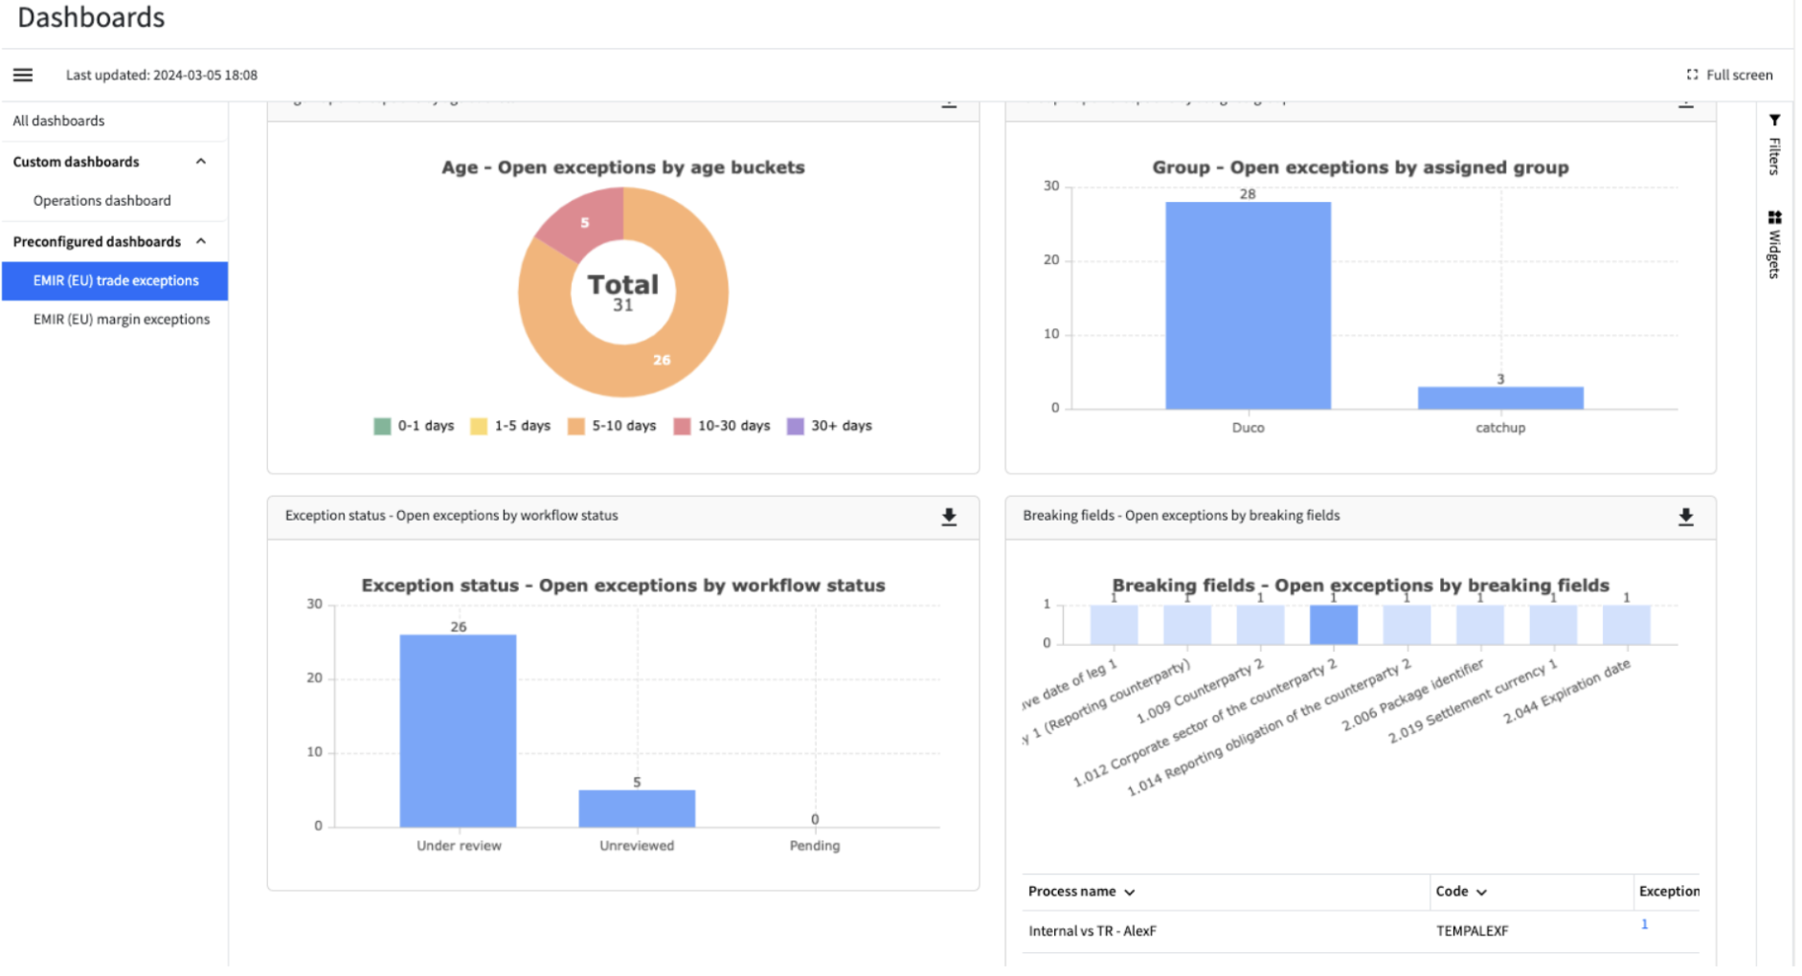The height and width of the screenshot is (976, 1802).
Task: Click exception count link for TEMPALEXF
Action: (1644, 924)
